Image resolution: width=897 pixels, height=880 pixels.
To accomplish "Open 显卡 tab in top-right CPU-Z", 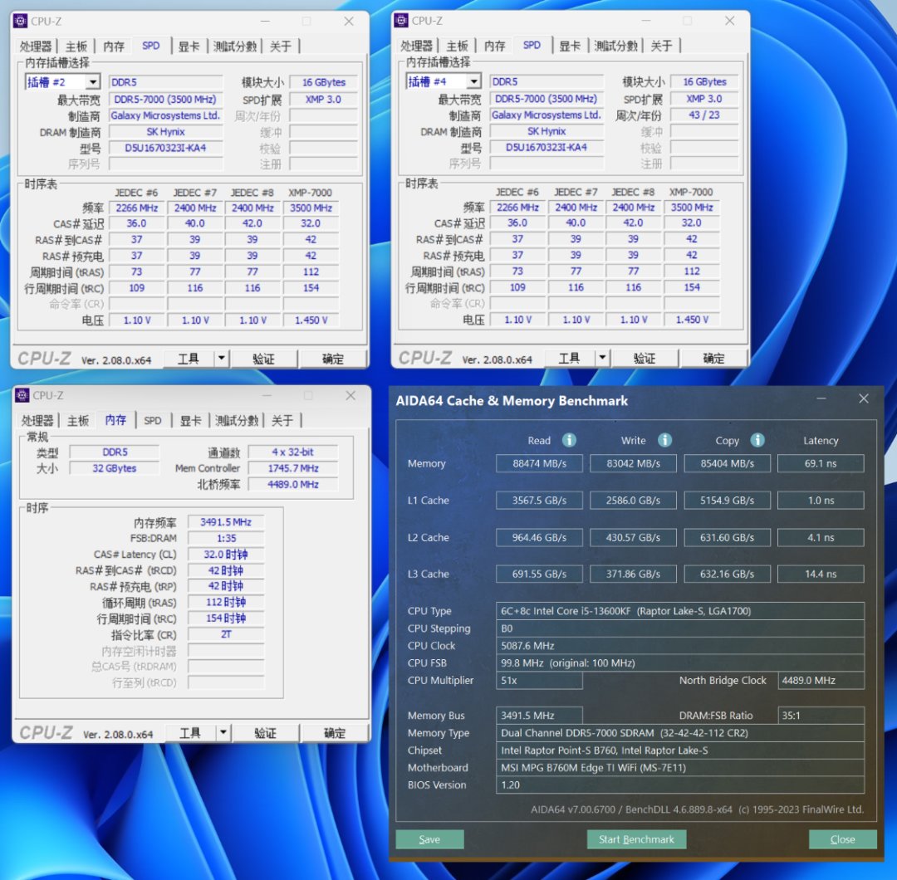I will coord(570,46).
